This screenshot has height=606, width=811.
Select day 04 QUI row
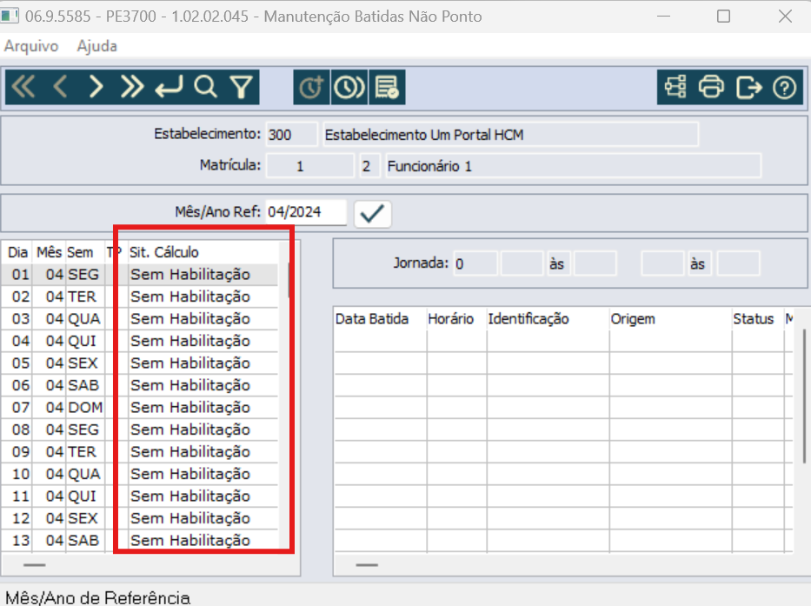140,341
